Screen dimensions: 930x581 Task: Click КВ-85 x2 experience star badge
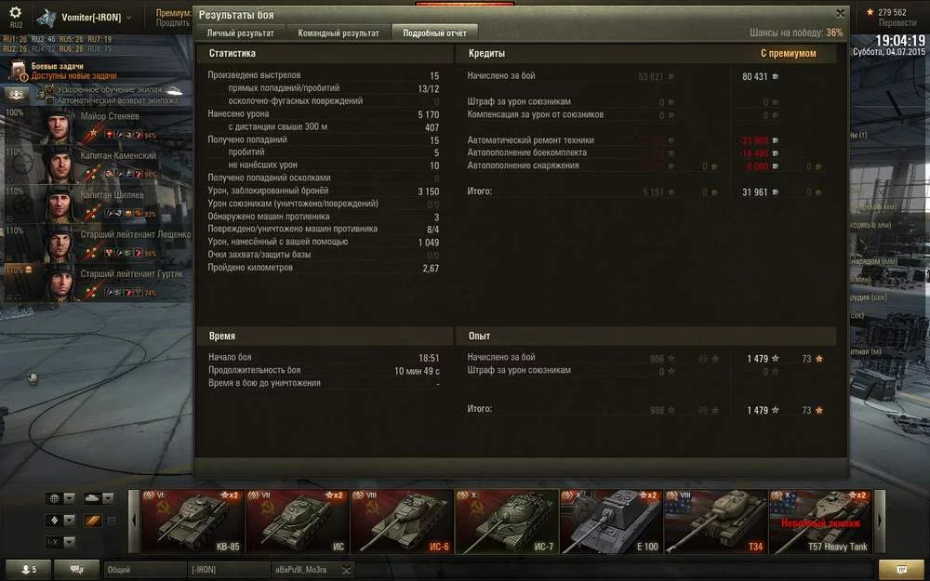230,495
